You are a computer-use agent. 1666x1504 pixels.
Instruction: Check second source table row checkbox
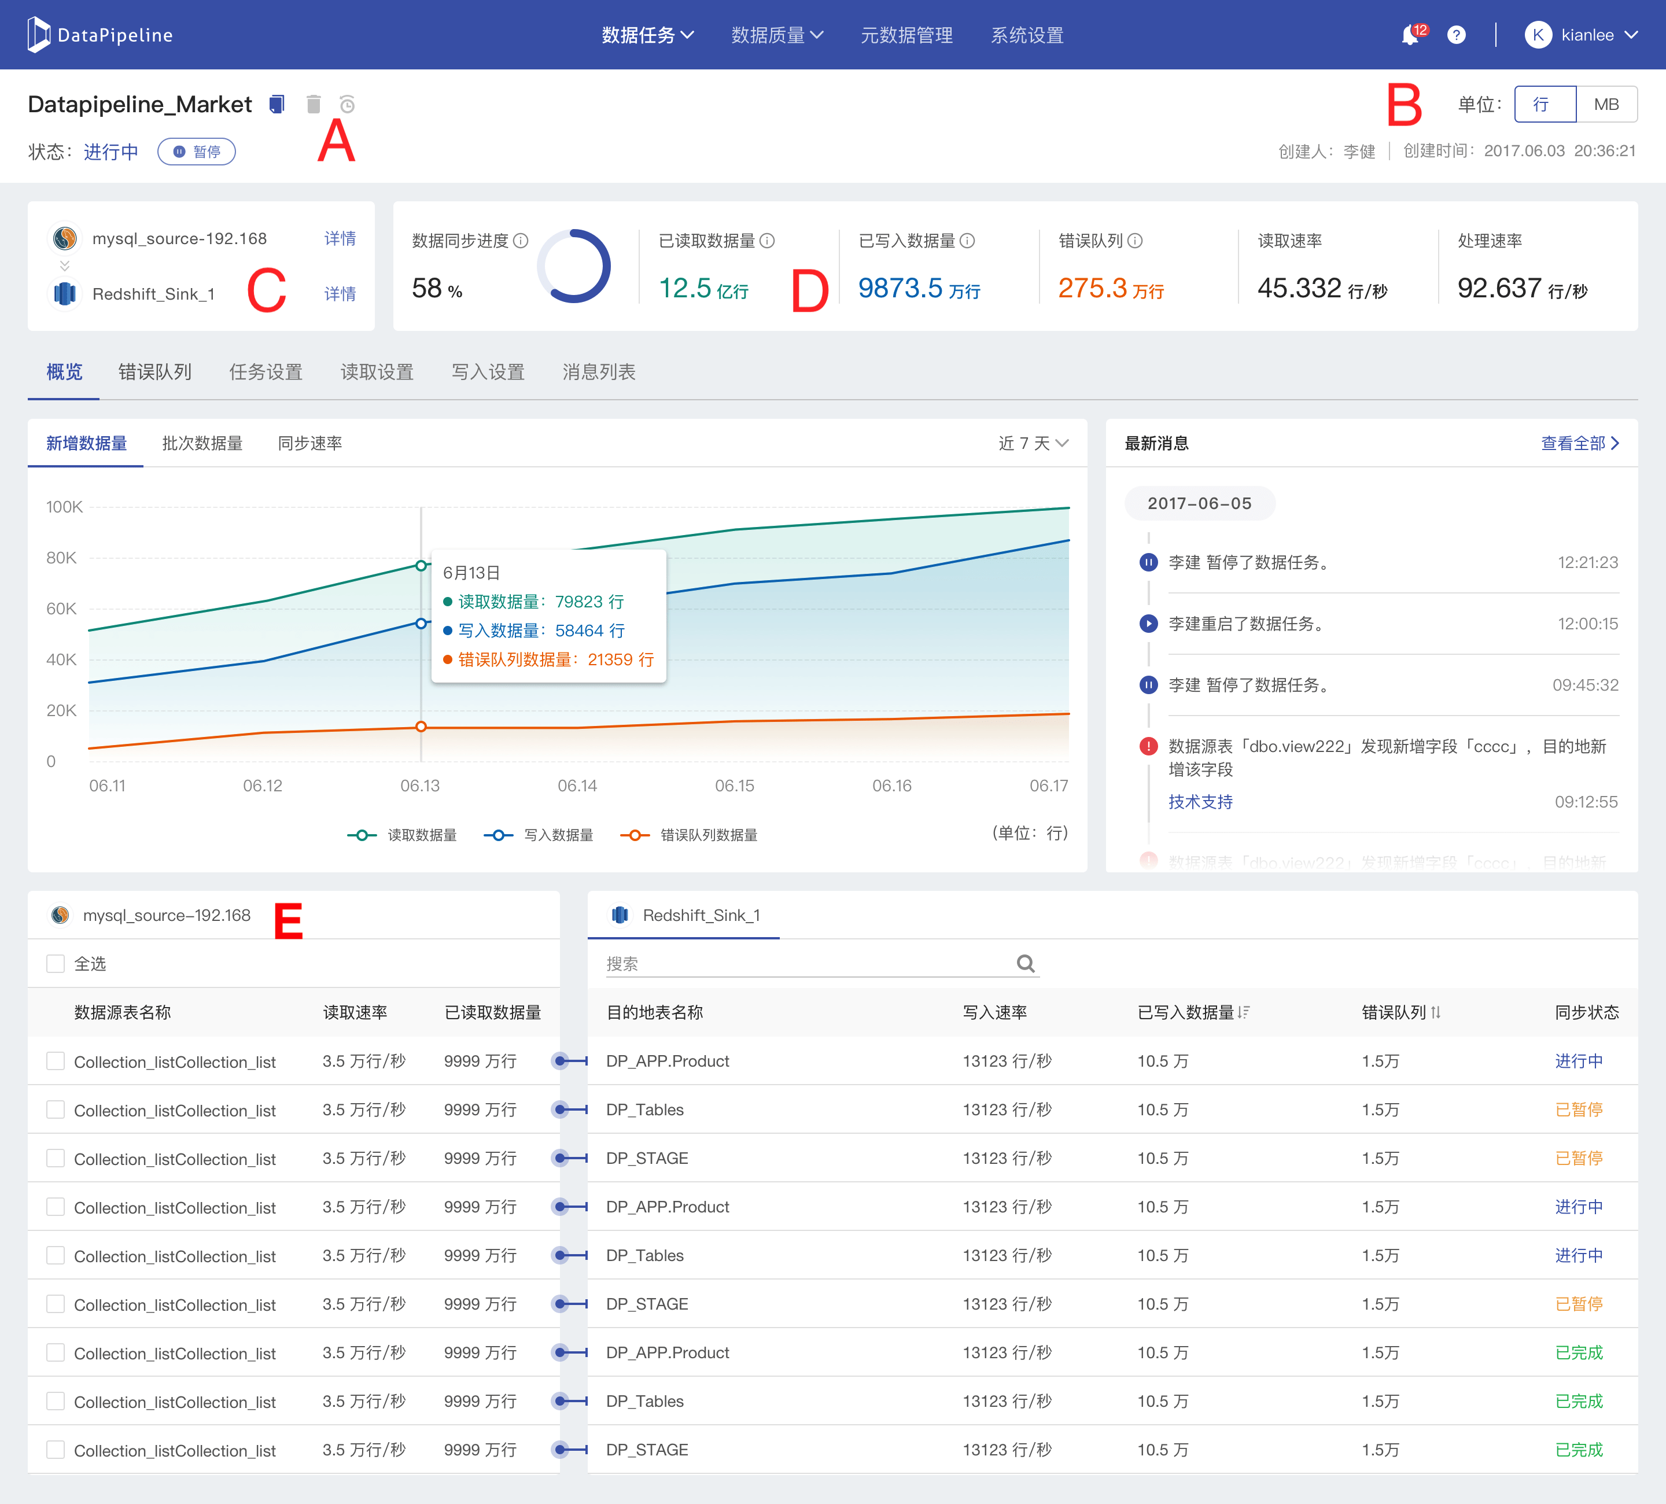(x=56, y=1109)
